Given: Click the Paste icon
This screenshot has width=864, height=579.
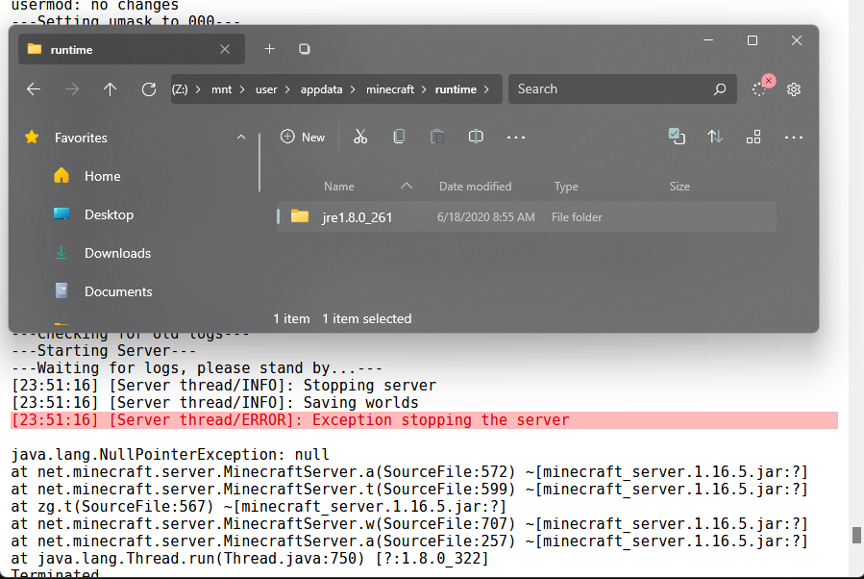Looking at the screenshot, I should (437, 137).
